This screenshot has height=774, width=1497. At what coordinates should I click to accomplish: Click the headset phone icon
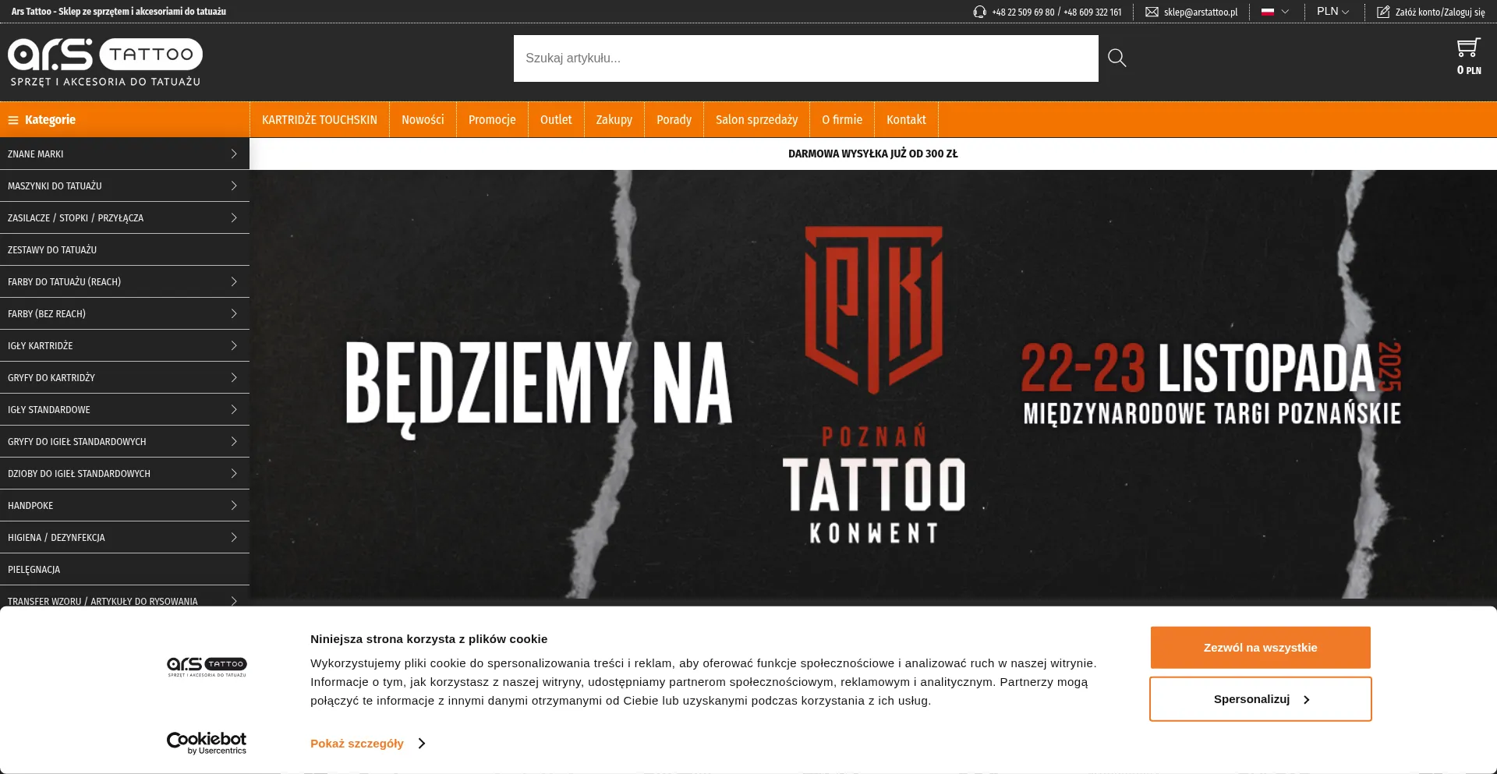pyautogui.click(x=980, y=12)
